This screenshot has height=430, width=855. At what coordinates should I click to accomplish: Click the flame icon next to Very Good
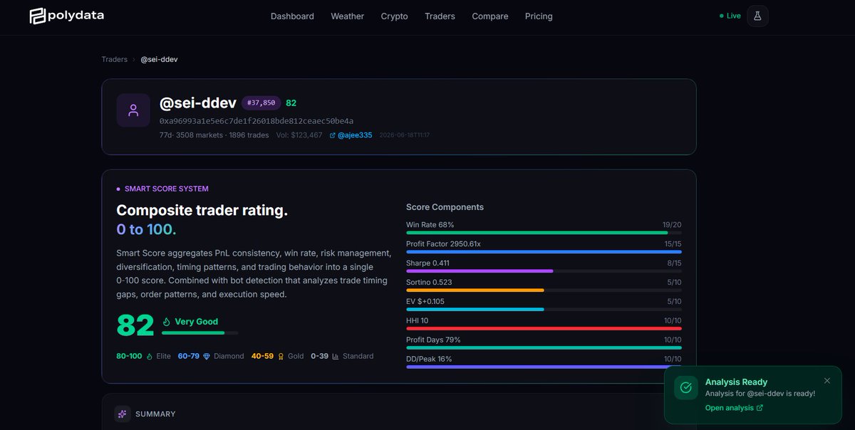click(167, 322)
